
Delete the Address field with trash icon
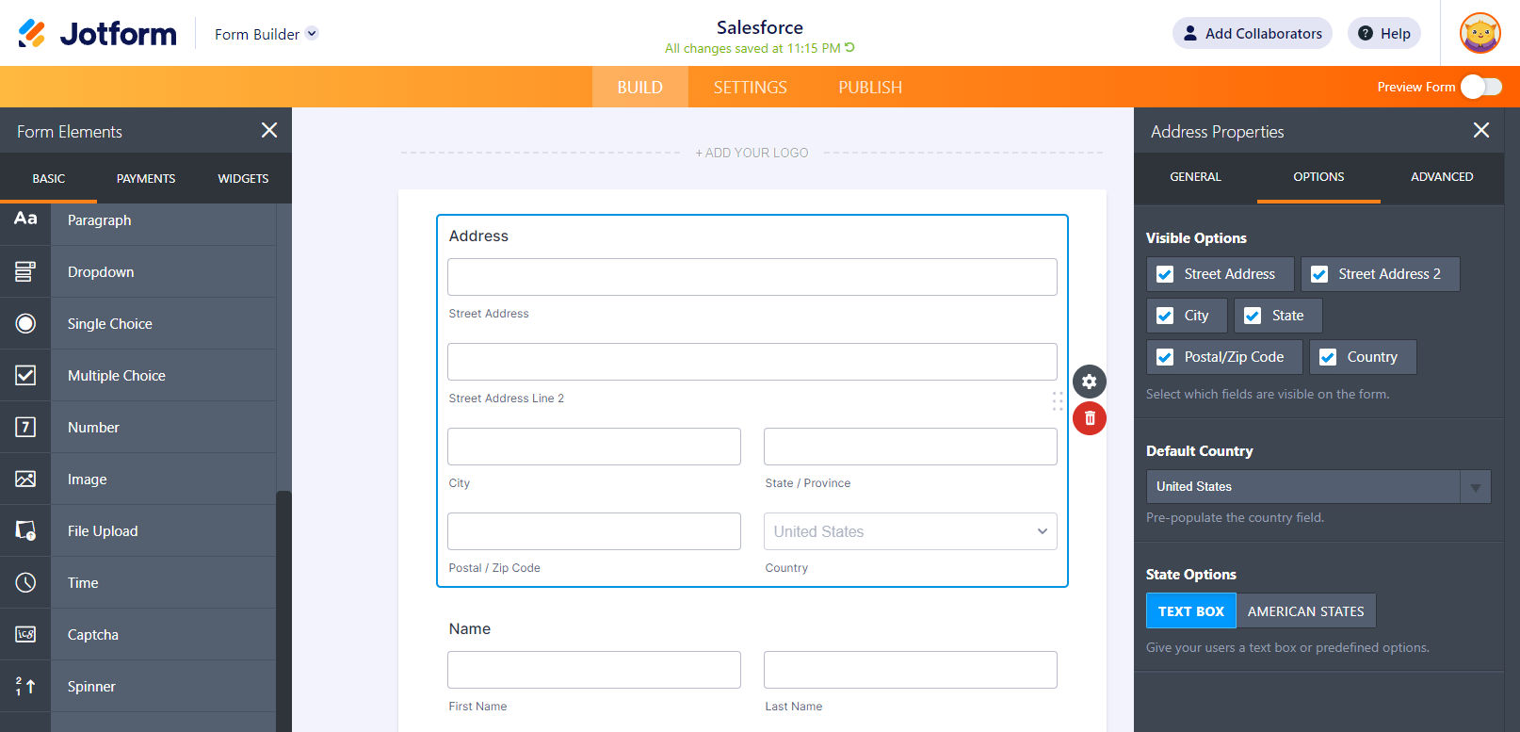[x=1090, y=418]
